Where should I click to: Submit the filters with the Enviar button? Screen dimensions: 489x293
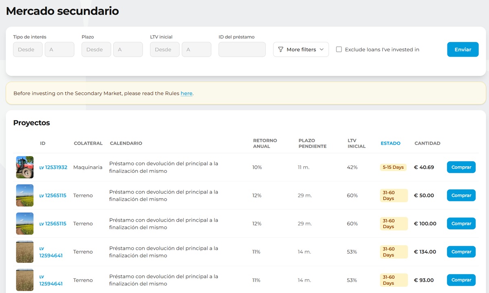[x=463, y=49]
